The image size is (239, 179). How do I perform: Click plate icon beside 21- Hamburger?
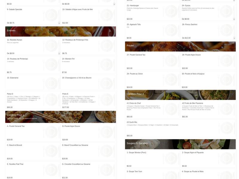(171, 11)
